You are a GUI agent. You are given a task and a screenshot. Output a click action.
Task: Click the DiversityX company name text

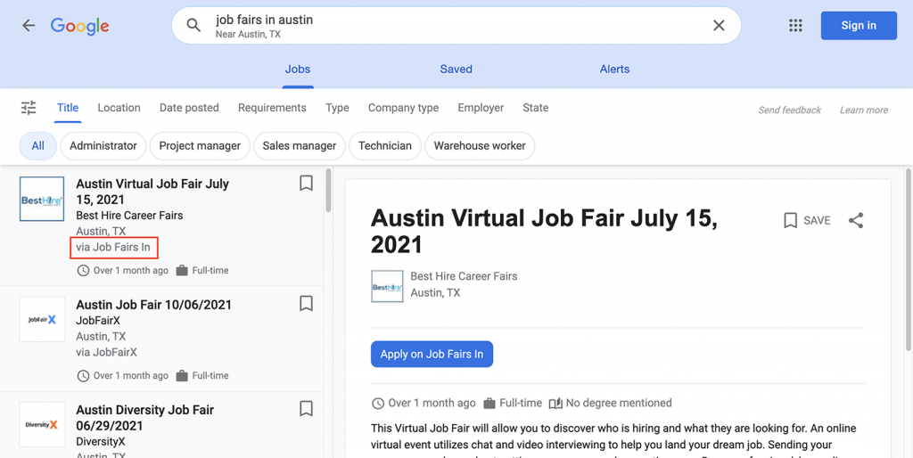101,442
